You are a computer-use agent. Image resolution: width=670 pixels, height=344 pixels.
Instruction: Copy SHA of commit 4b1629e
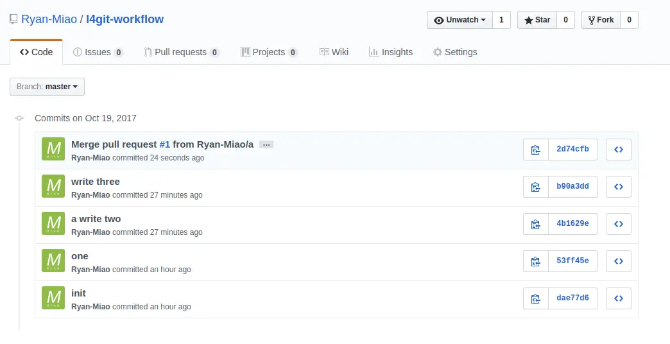tap(535, 224)
